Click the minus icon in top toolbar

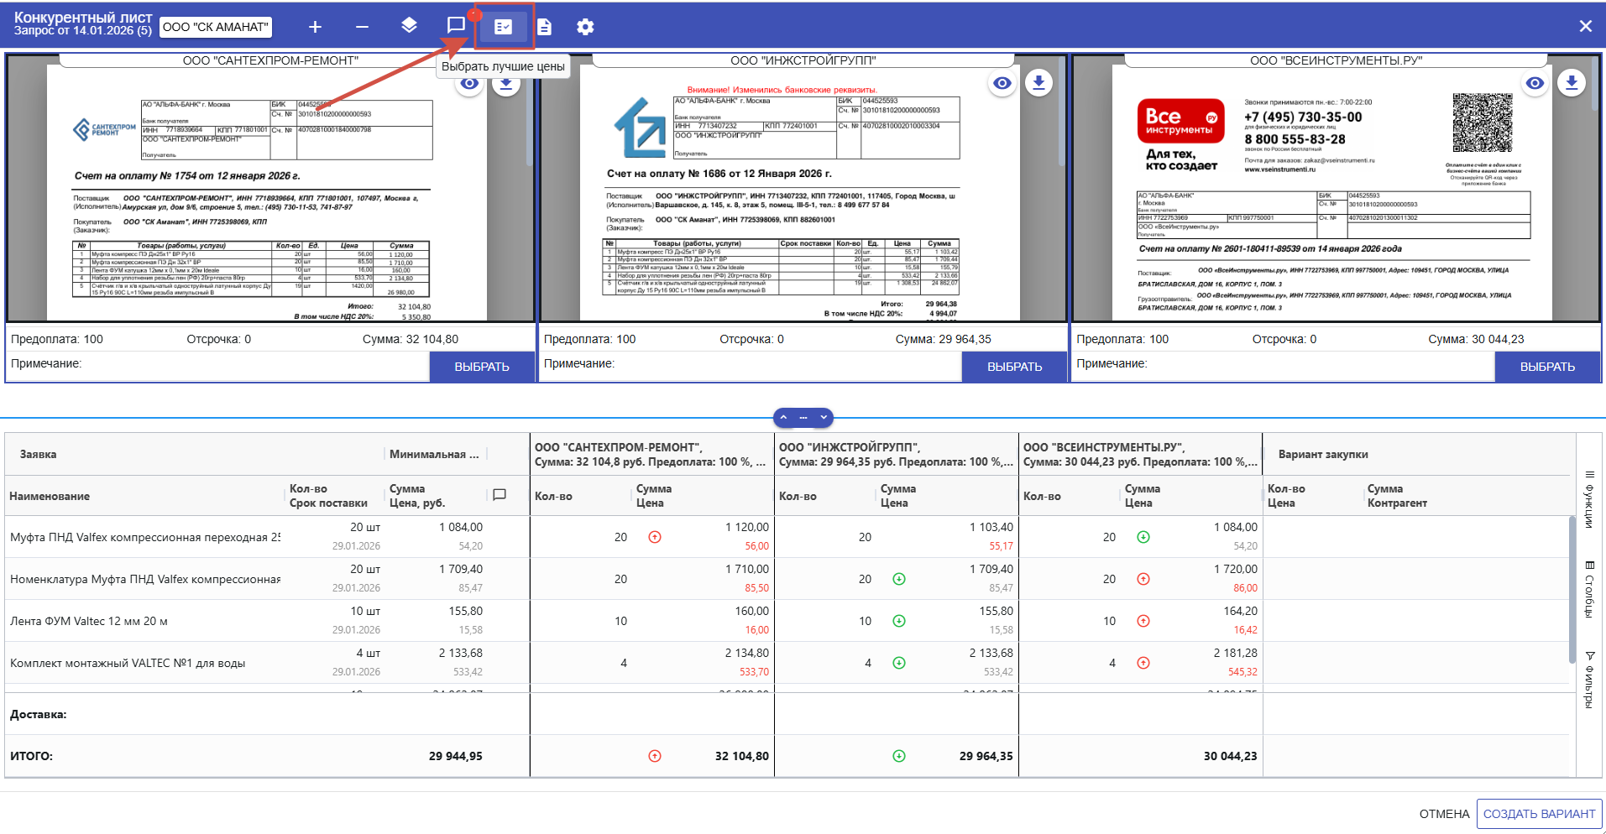click(362, 27)
